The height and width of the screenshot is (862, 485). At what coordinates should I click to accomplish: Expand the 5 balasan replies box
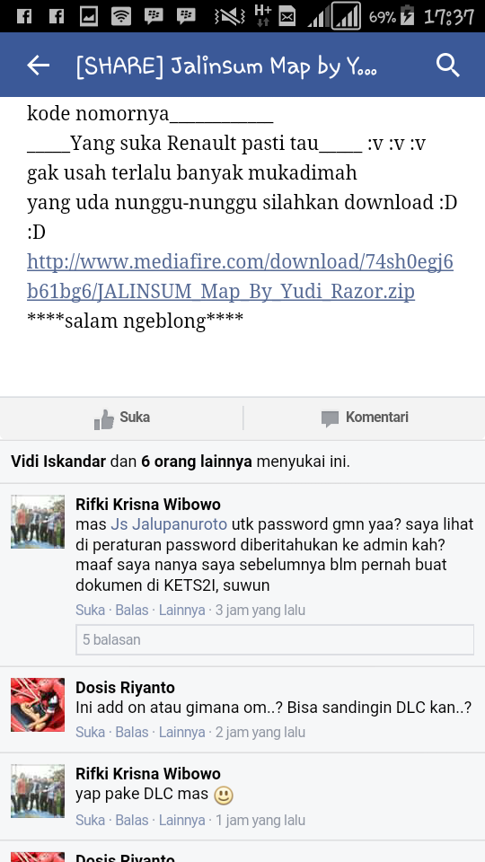pyautogui.click(x=275, y=639)
